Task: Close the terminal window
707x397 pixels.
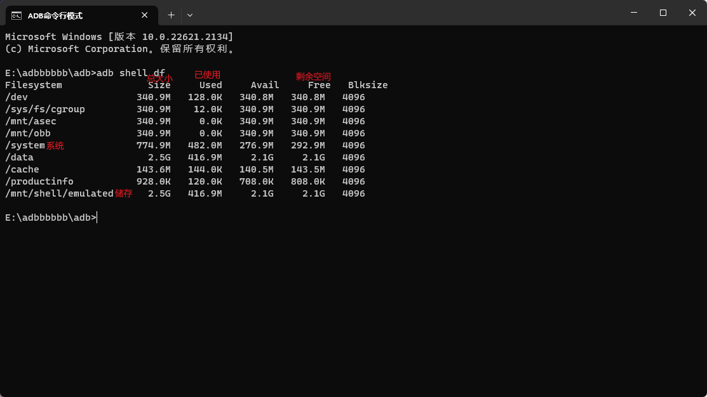Action: [x=692, y=13]
